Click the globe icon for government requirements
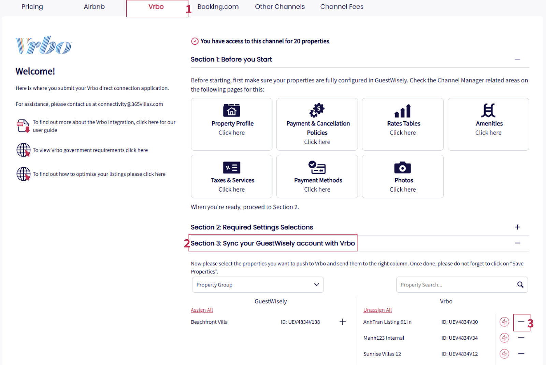This screenshot has width=546, height=365. tap(24, 150)
